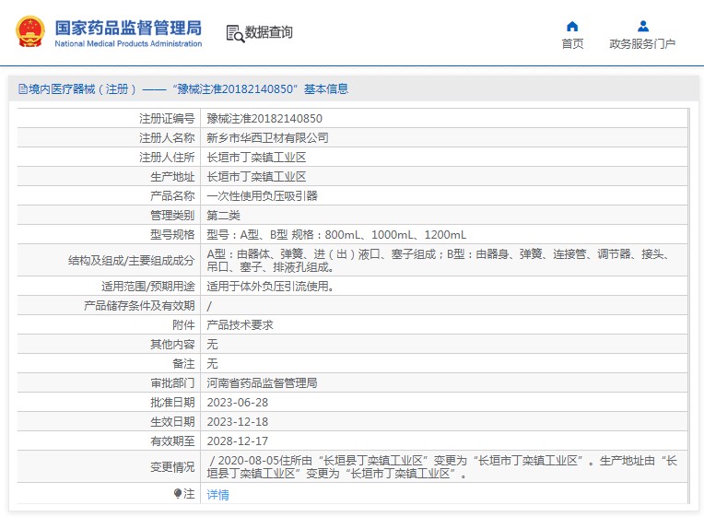This screenshot has height=517, width=704.
Task: Select 第二类 value
Action: (x=223, y=215)
